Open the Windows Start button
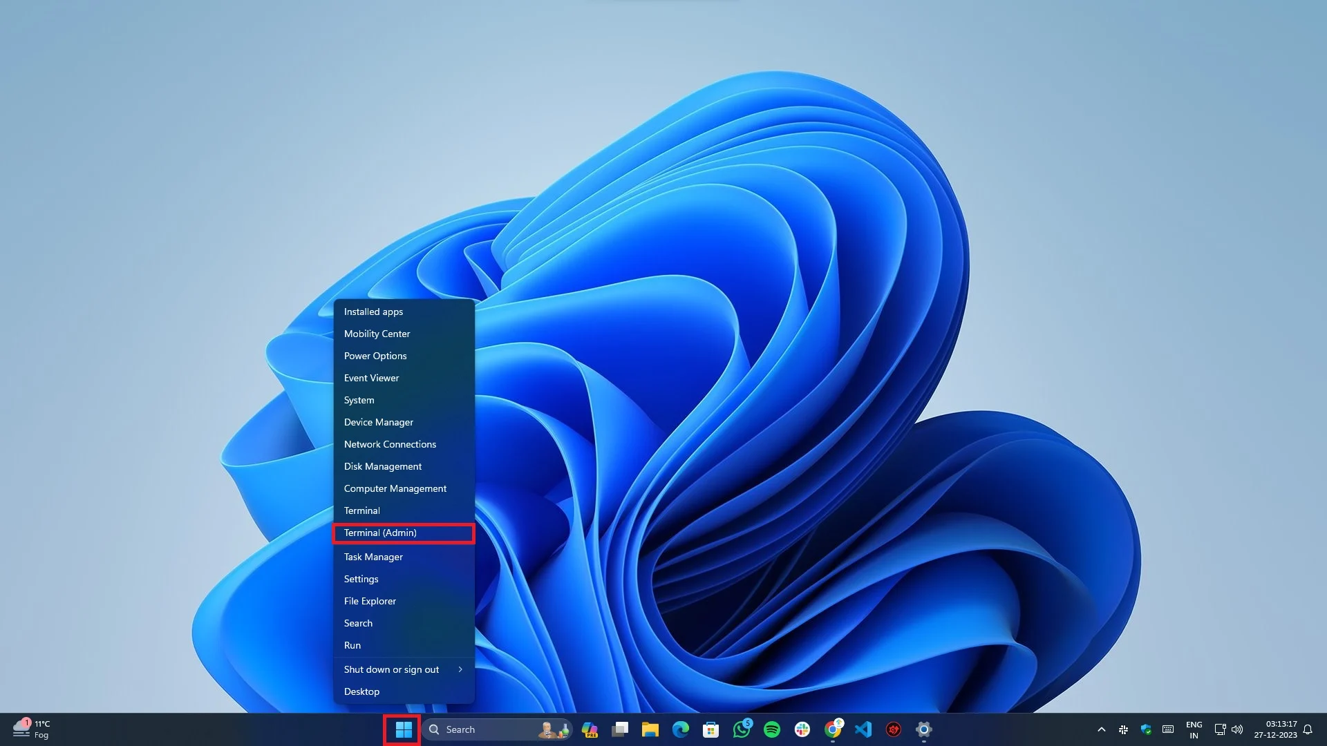The image size is (1327, 746). tap(404, 729)
